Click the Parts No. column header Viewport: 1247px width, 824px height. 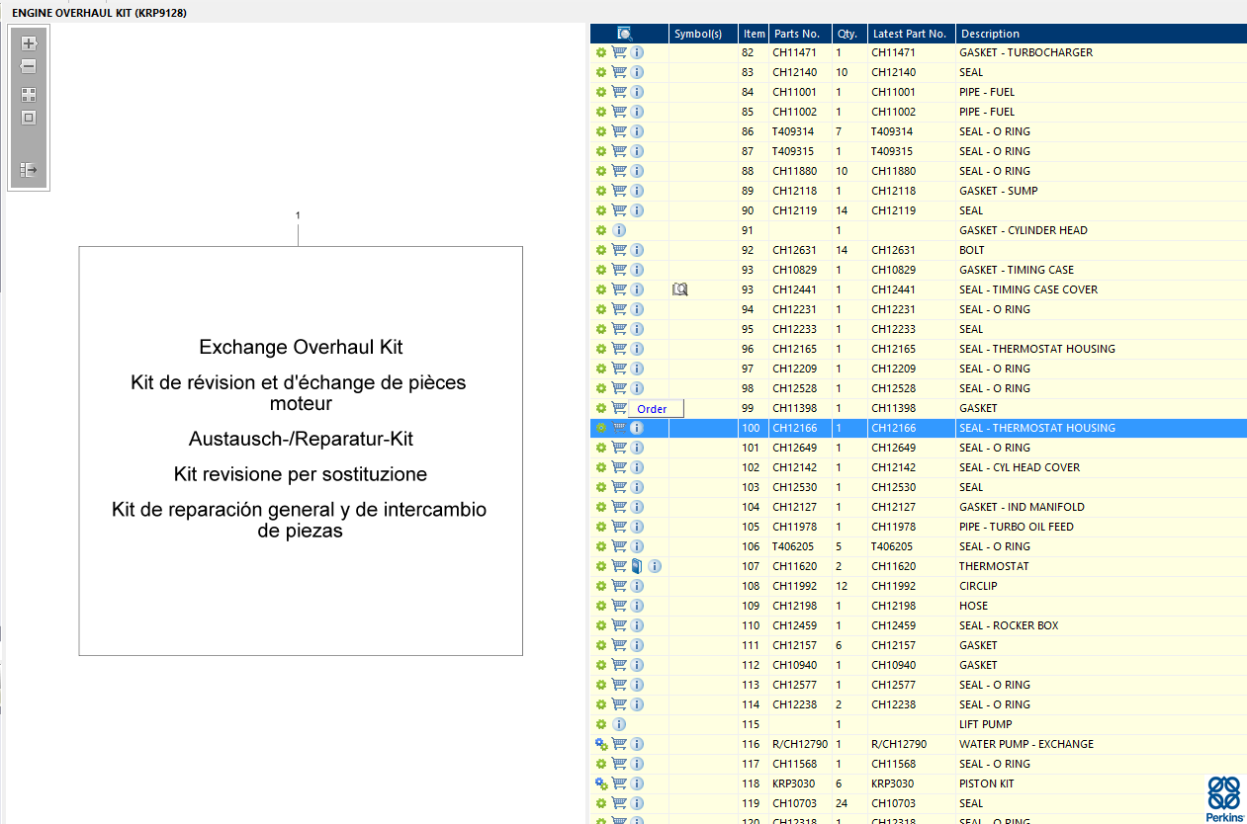tap(797, 34)
